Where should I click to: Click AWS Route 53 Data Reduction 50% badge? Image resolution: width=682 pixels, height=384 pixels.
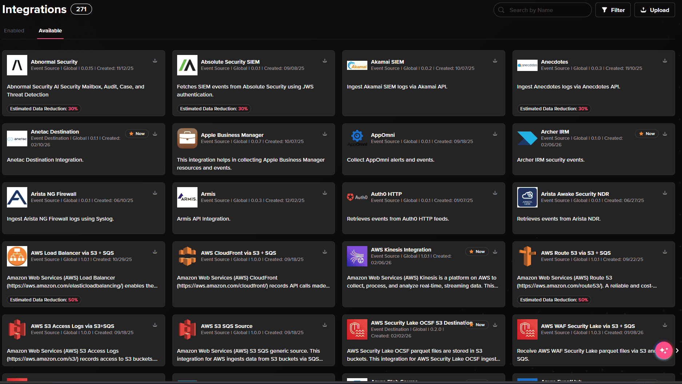click(x=554, y=300)
